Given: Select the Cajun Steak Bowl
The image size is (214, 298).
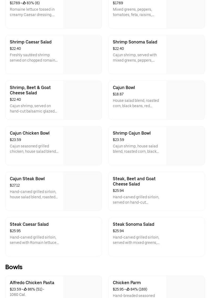Looking at the screenshot, I should click(x=27, y=179).
